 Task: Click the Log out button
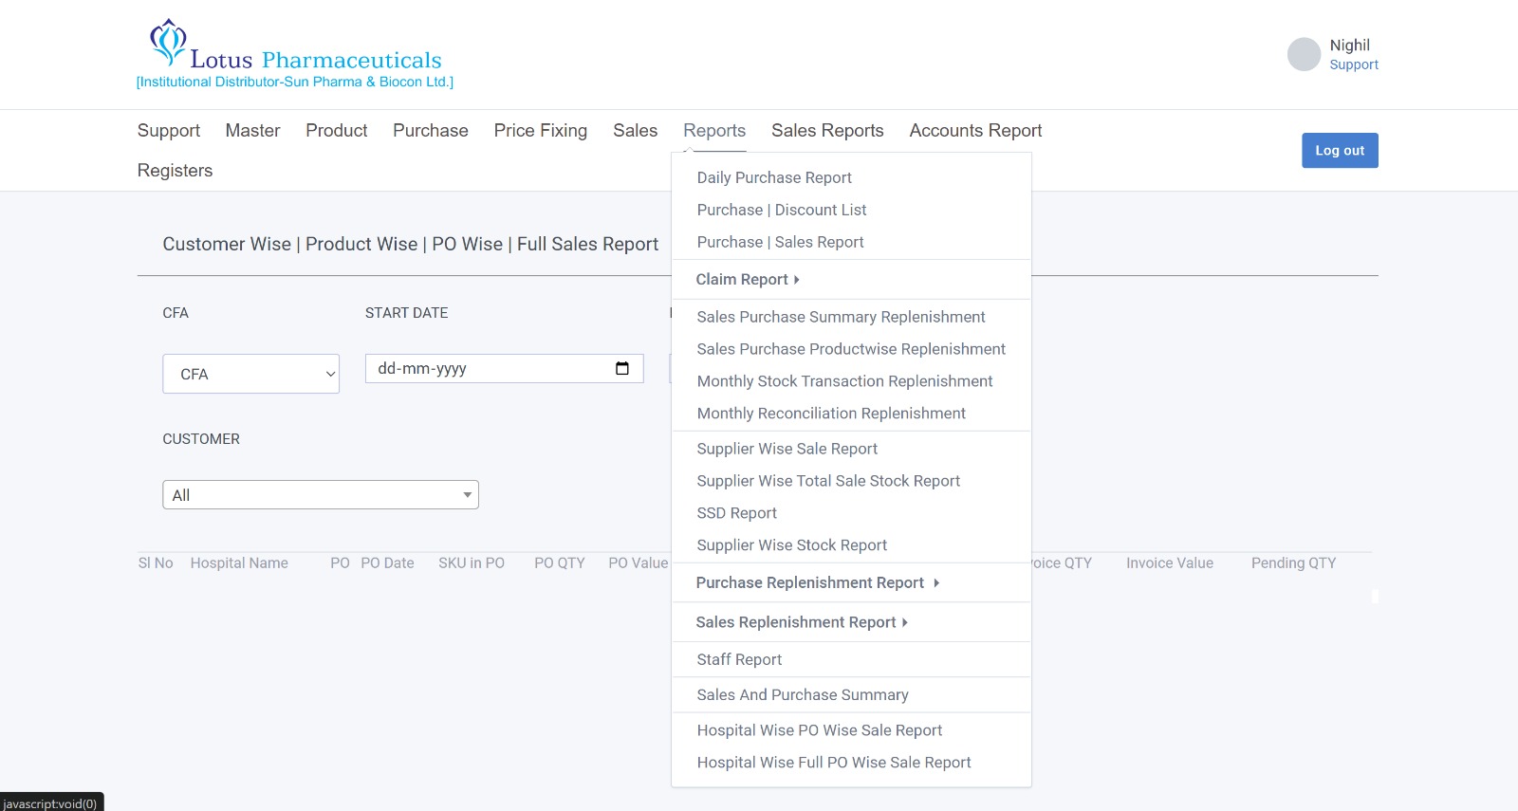coord(1339,151)
